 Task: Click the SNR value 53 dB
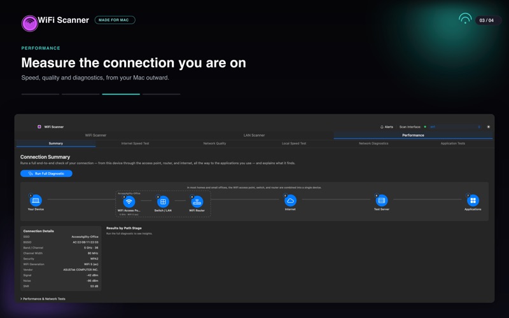pyautogui.click(x=94, y=287)
